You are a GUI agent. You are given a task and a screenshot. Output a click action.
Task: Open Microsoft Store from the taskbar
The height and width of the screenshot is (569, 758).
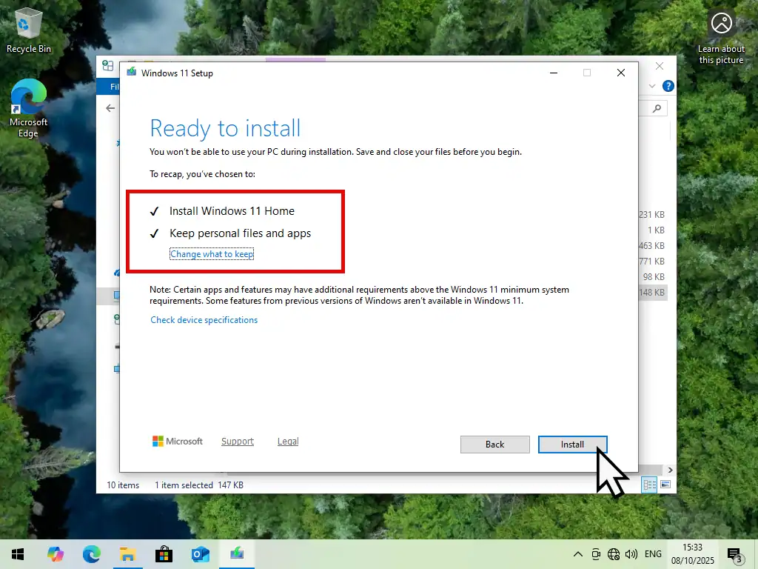click(x=164, y=554)
